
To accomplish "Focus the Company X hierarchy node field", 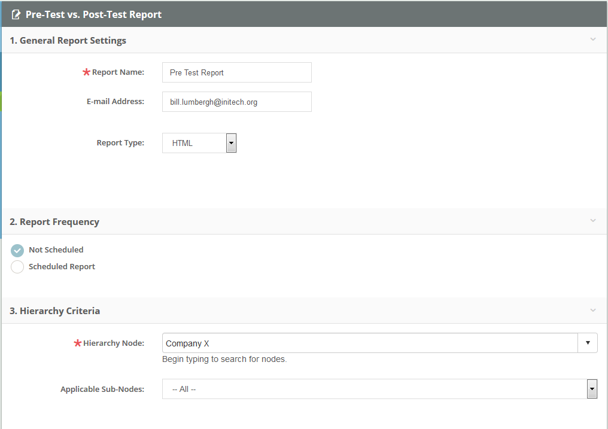I will [x=369, y=343].
